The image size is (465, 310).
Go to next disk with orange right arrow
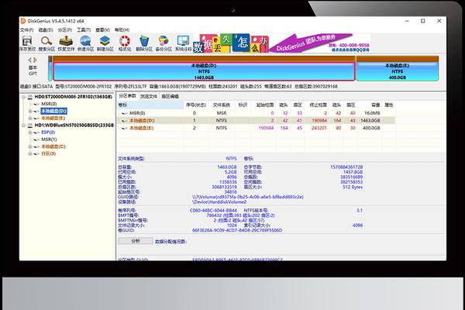tap(35, 60)
